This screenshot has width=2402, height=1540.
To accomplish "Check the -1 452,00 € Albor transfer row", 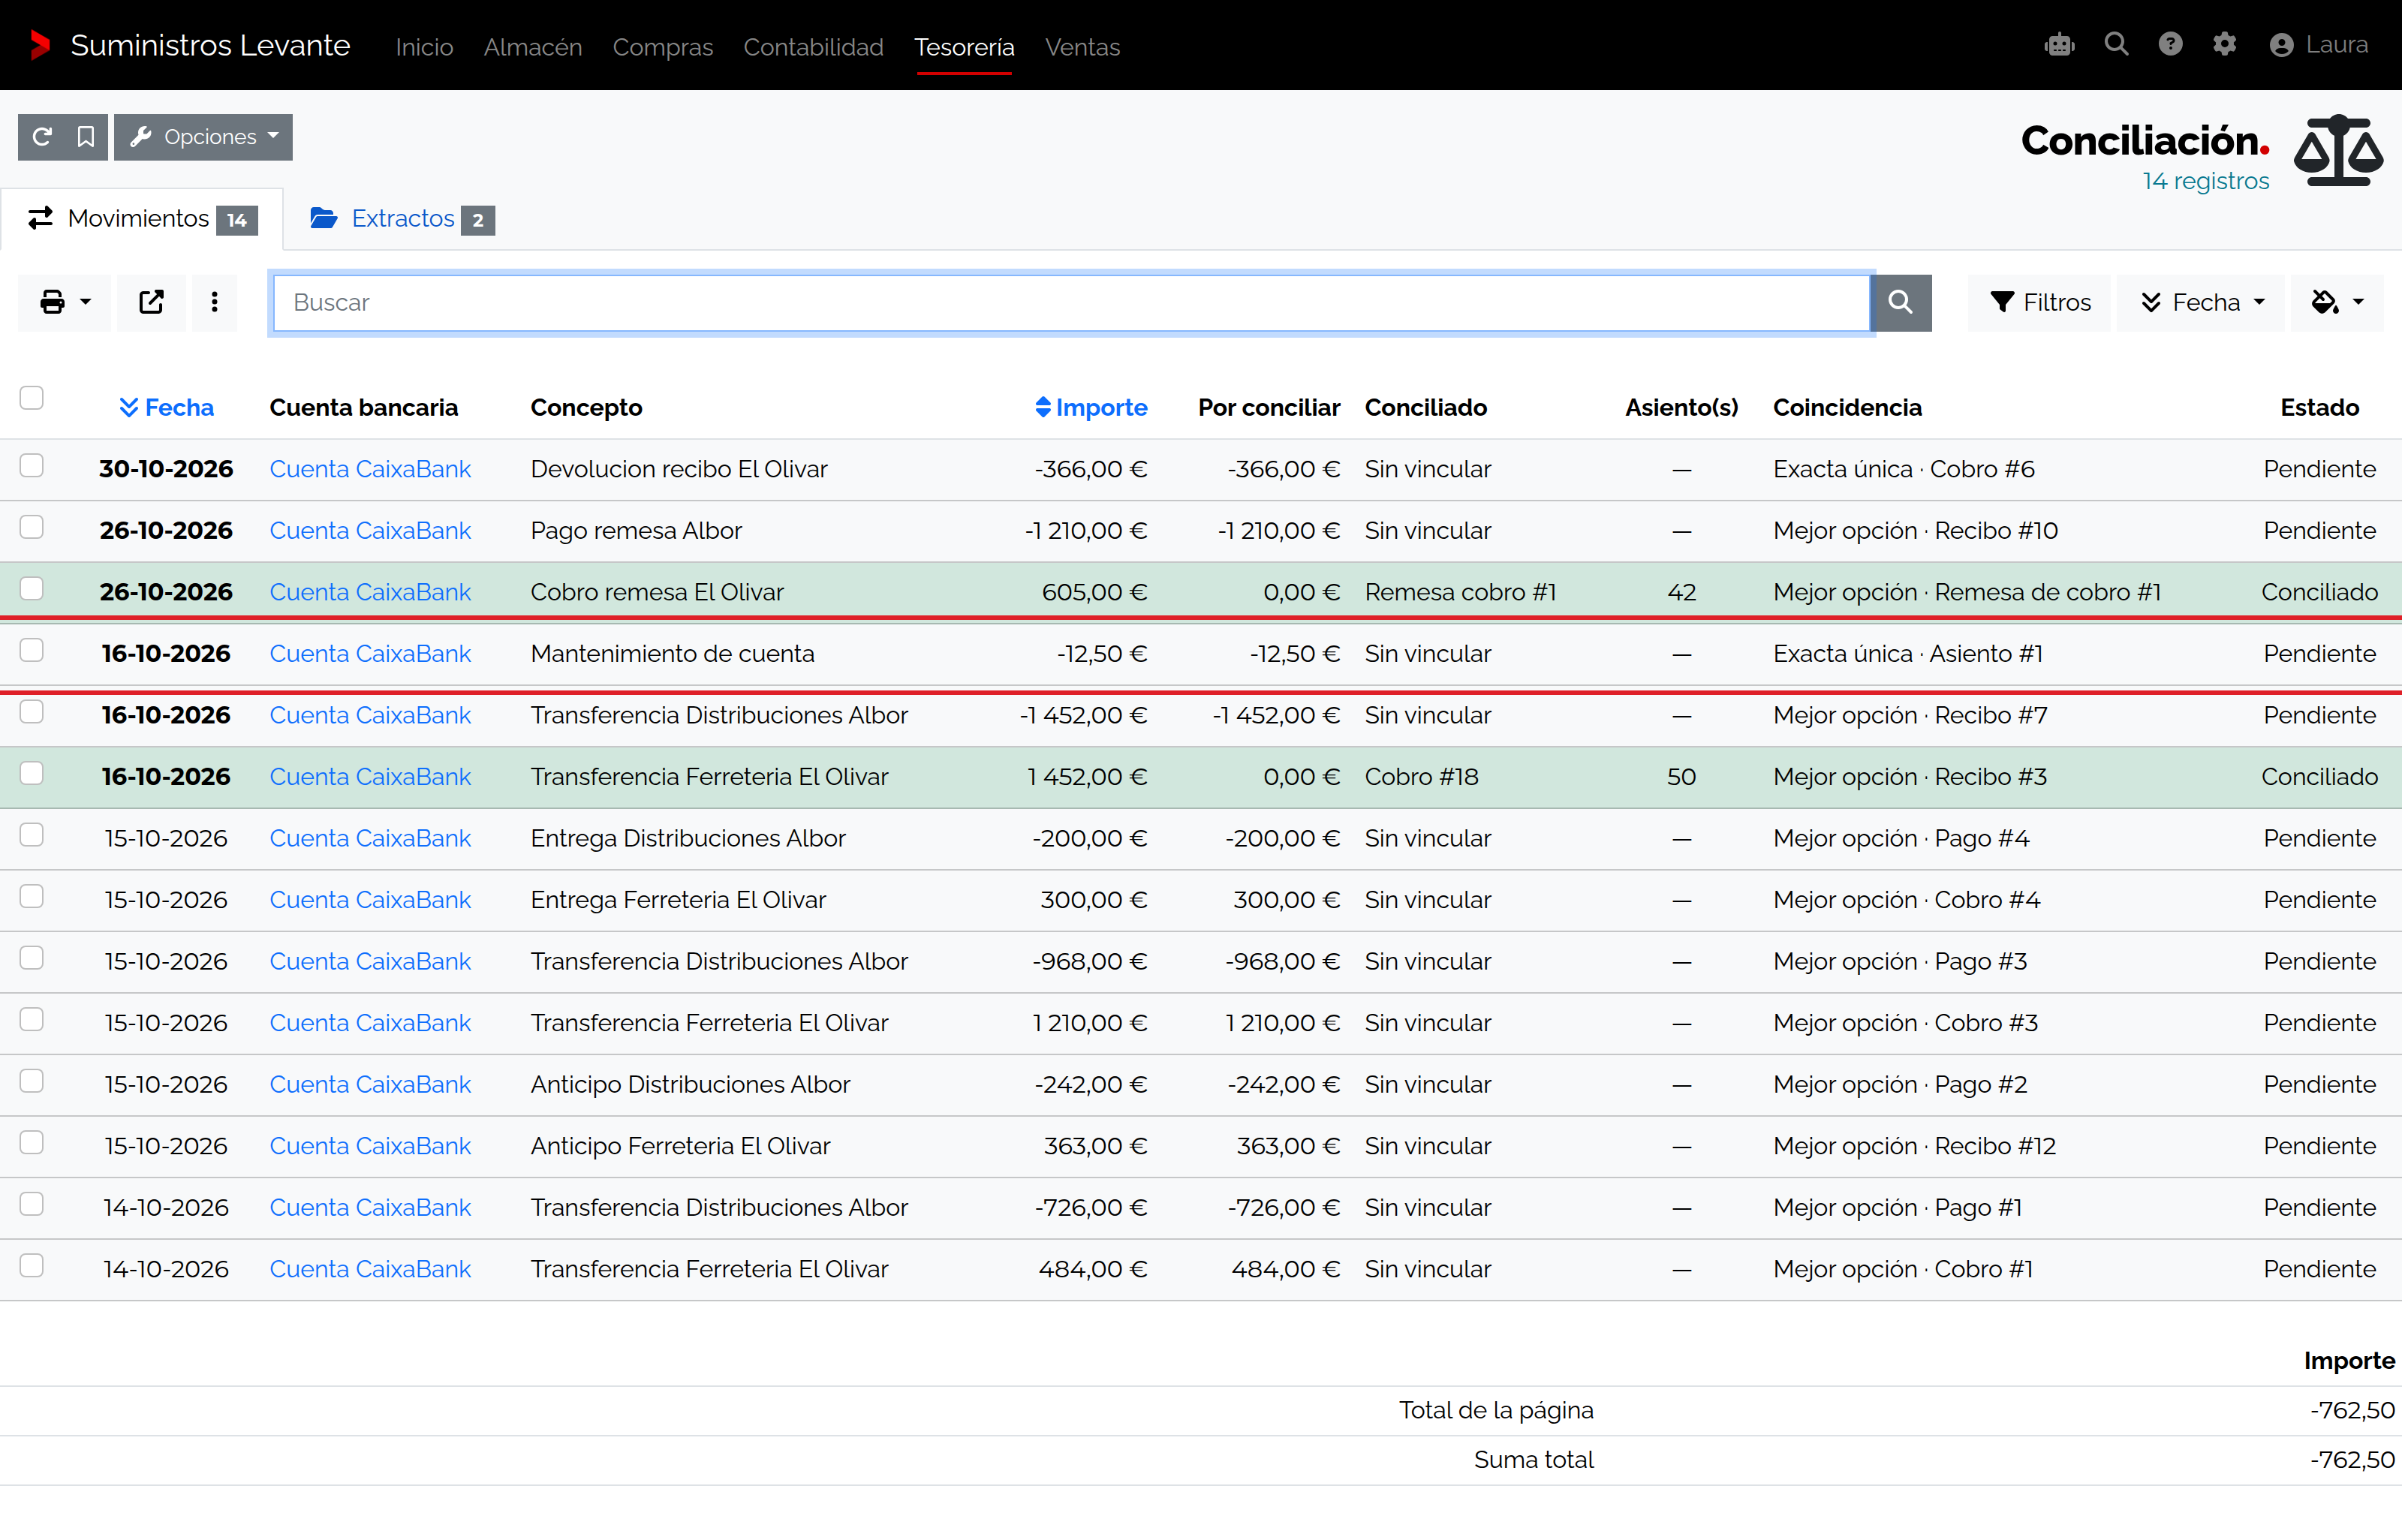I will [32, 712].
